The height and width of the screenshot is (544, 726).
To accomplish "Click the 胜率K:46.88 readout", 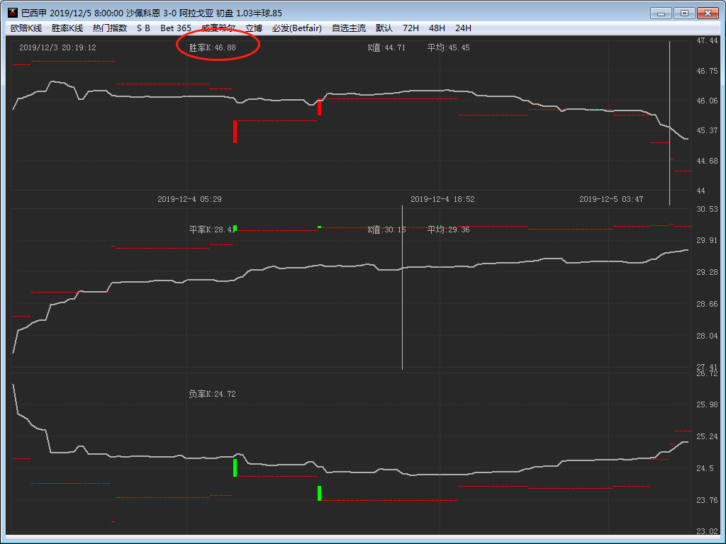I will coord(212,47).
